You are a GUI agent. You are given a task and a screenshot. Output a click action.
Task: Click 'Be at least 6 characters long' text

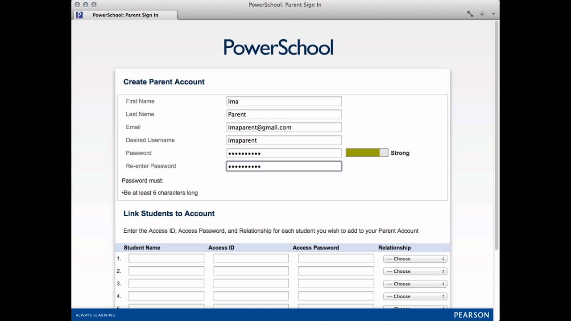coord(161,193)
